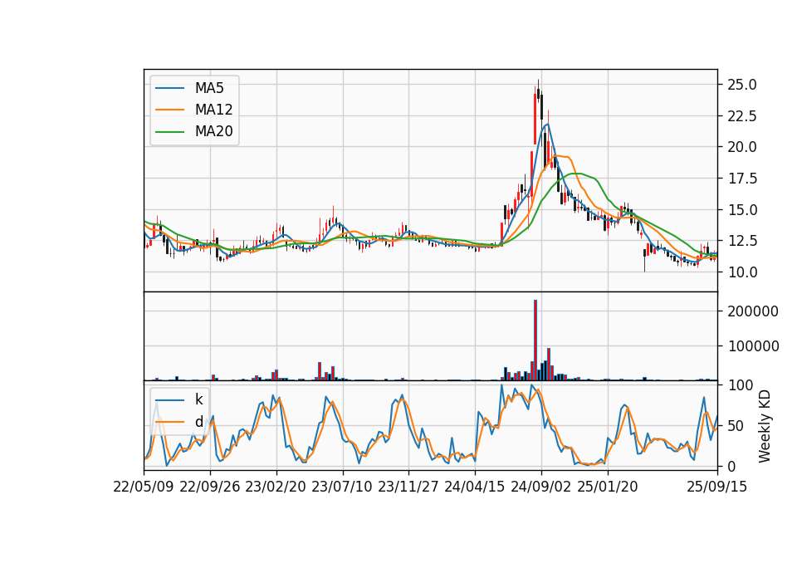
Task: Click the 17.5 price axis label
Action: tap(742, 179)
